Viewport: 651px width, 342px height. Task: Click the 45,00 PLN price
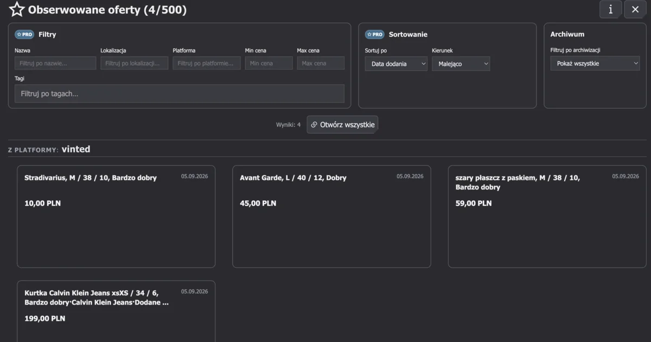pyautogui.click(x=258, y=204)
